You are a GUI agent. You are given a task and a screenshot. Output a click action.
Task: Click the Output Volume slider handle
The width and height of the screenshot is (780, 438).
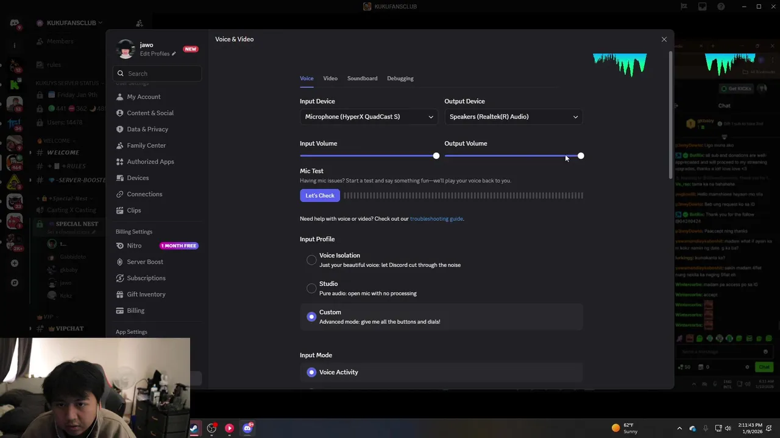pyautogui.click(x=581, y=156)
